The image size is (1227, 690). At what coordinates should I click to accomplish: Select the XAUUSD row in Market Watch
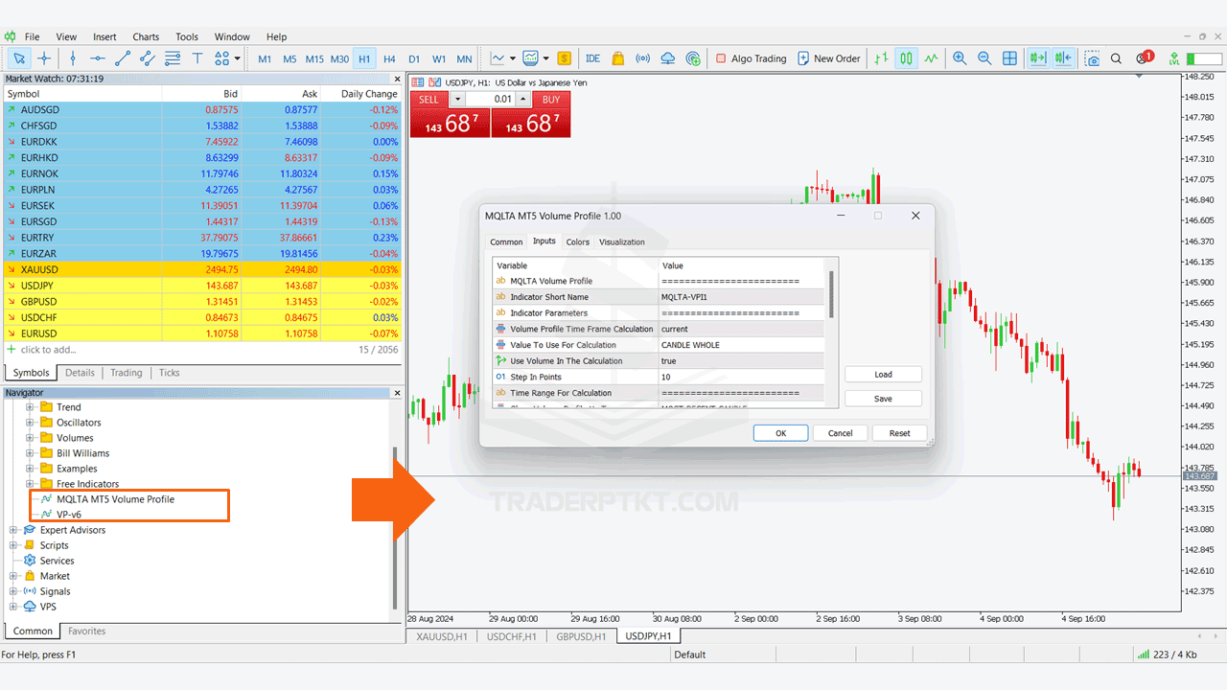(201, 269)
